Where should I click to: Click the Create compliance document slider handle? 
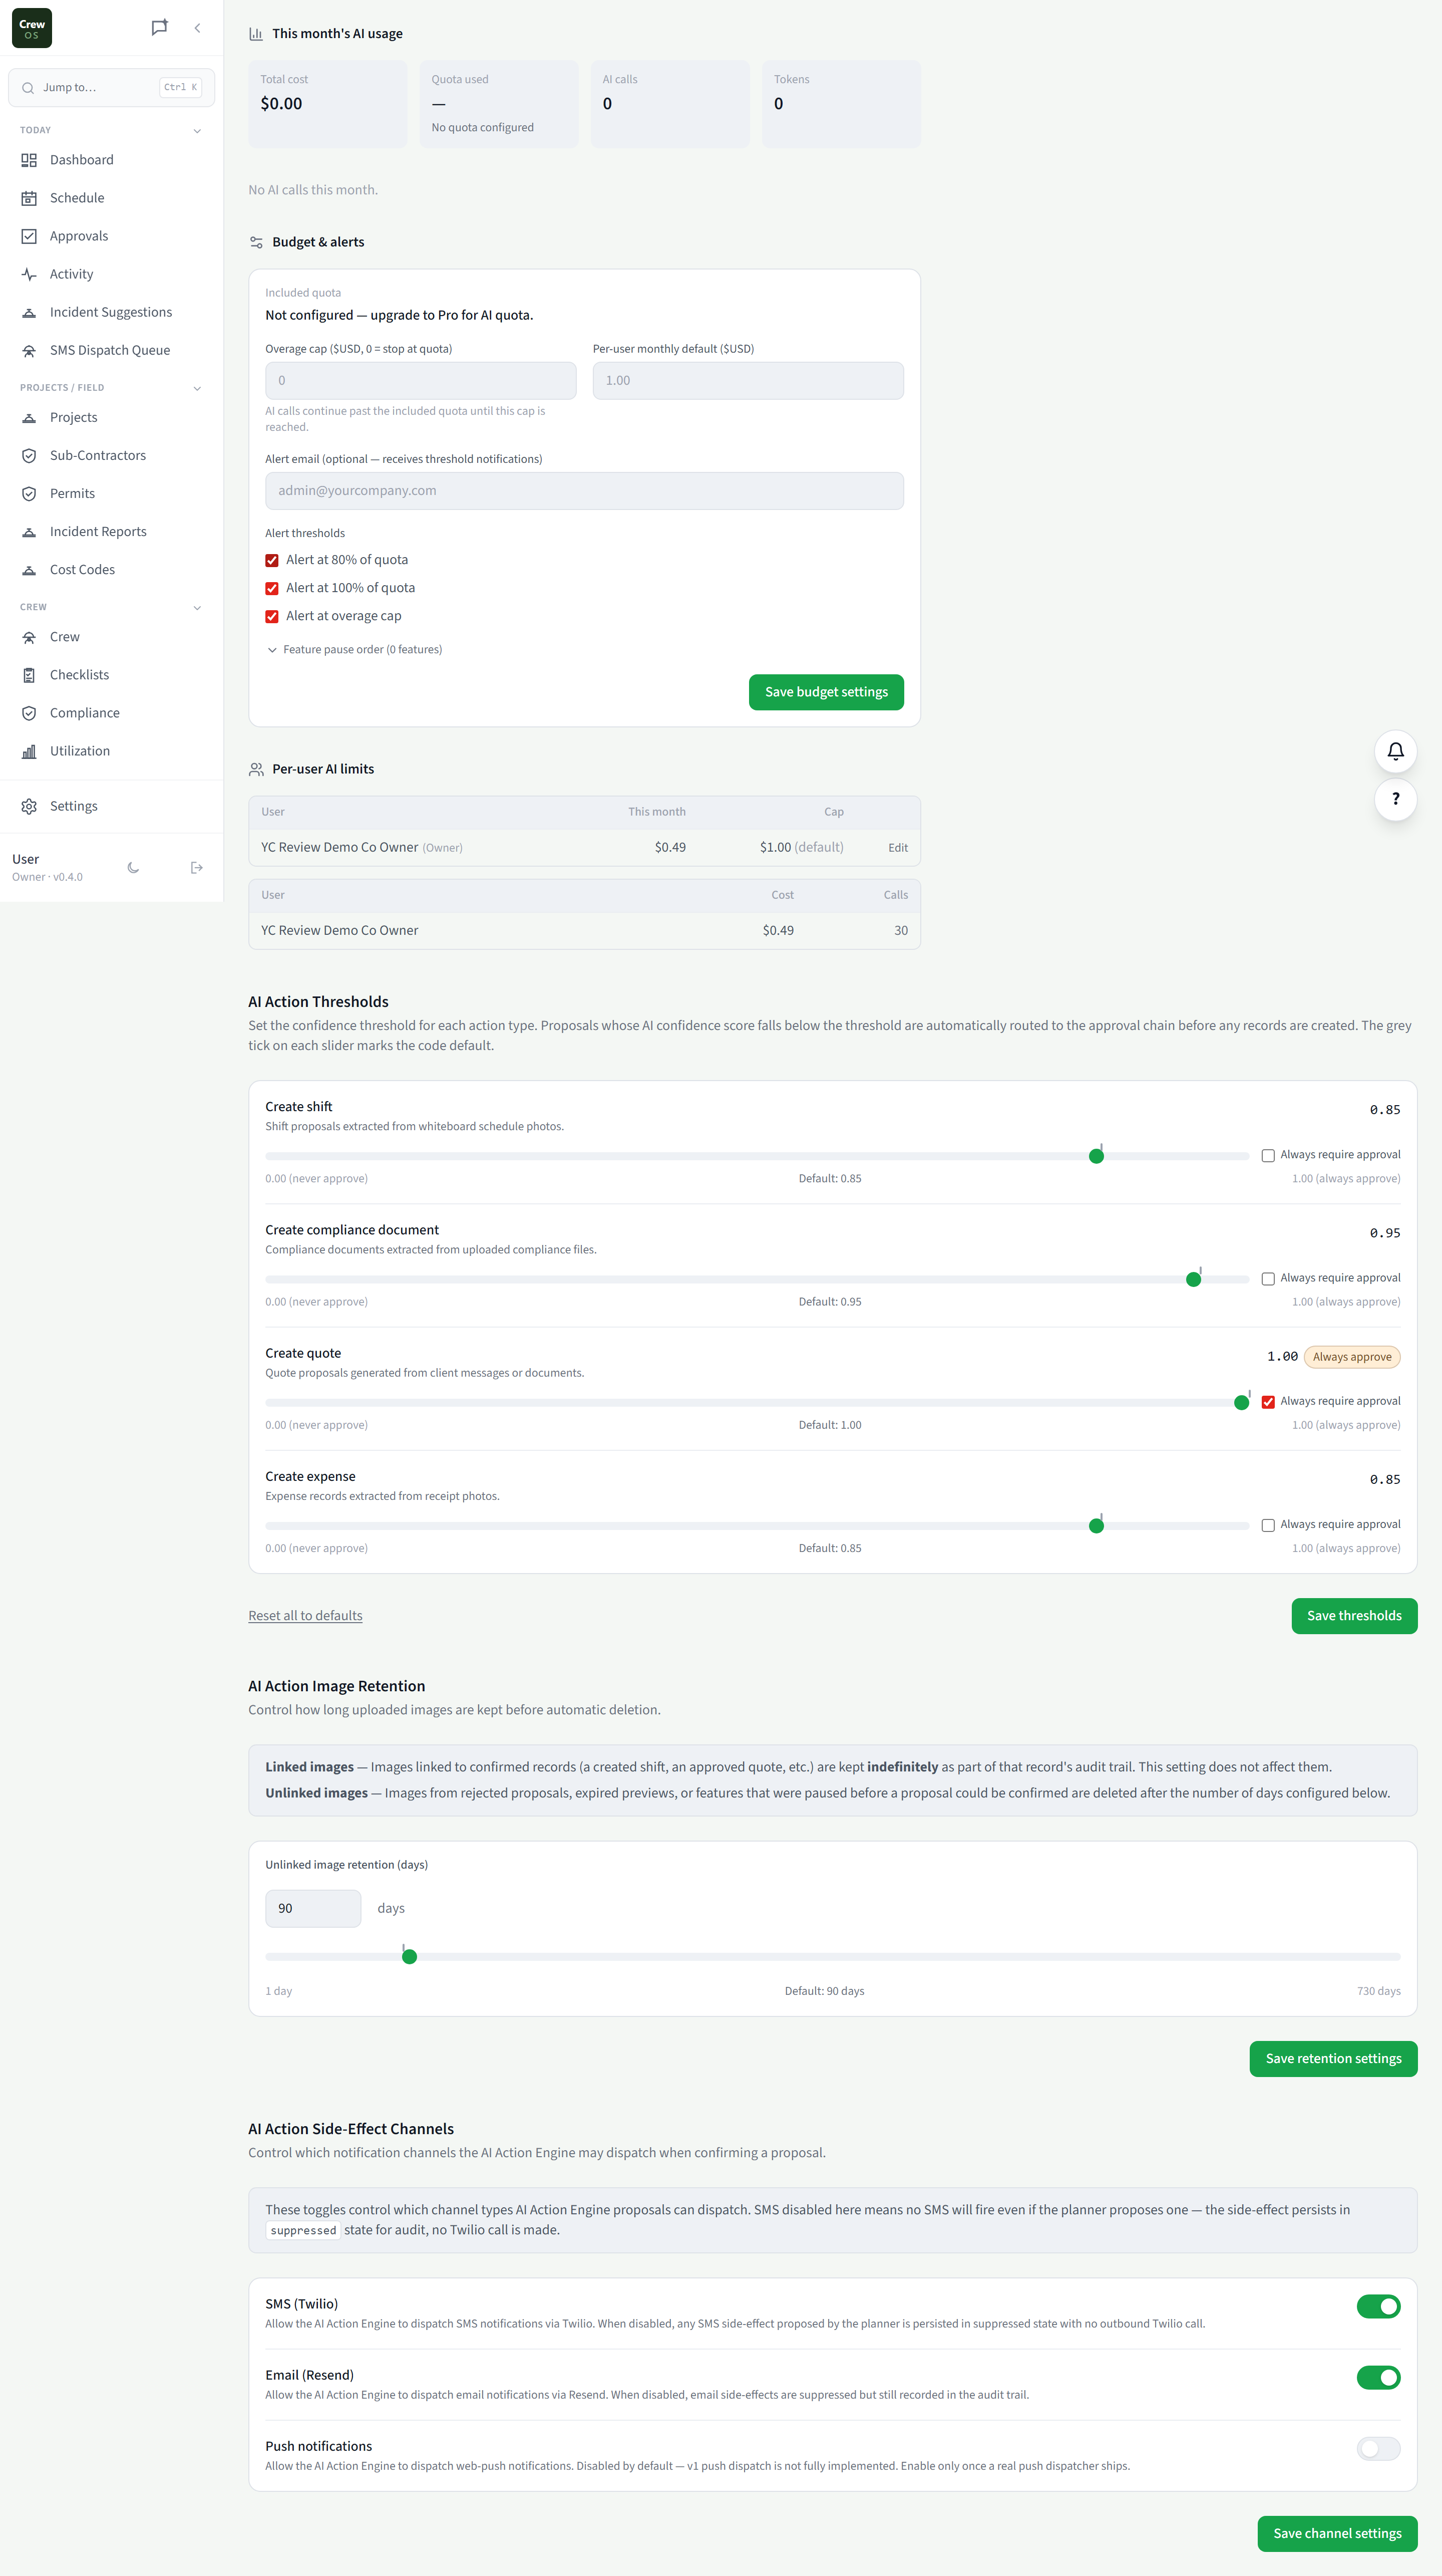pos(1193,1279)
